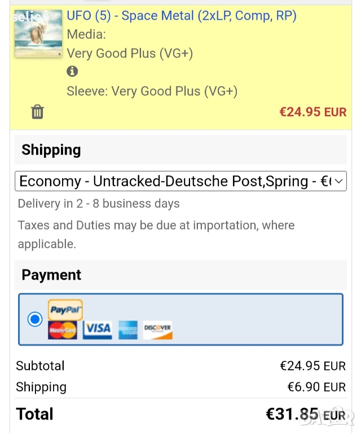The image size is (361, 433).
Task: Click the Discover card icon
Action: [x=157, y=330]
